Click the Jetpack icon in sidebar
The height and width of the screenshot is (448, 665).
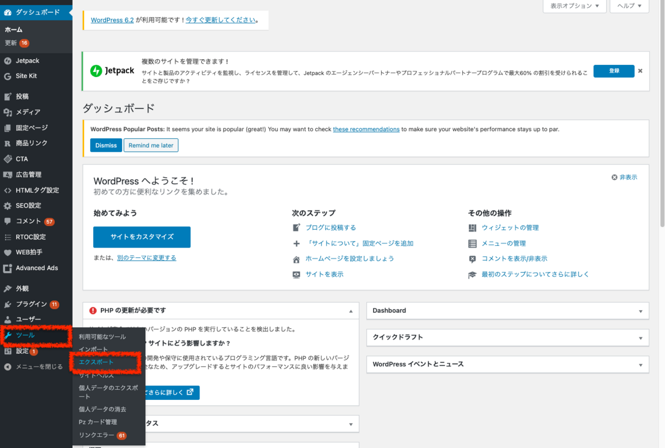tap(8, 61)
